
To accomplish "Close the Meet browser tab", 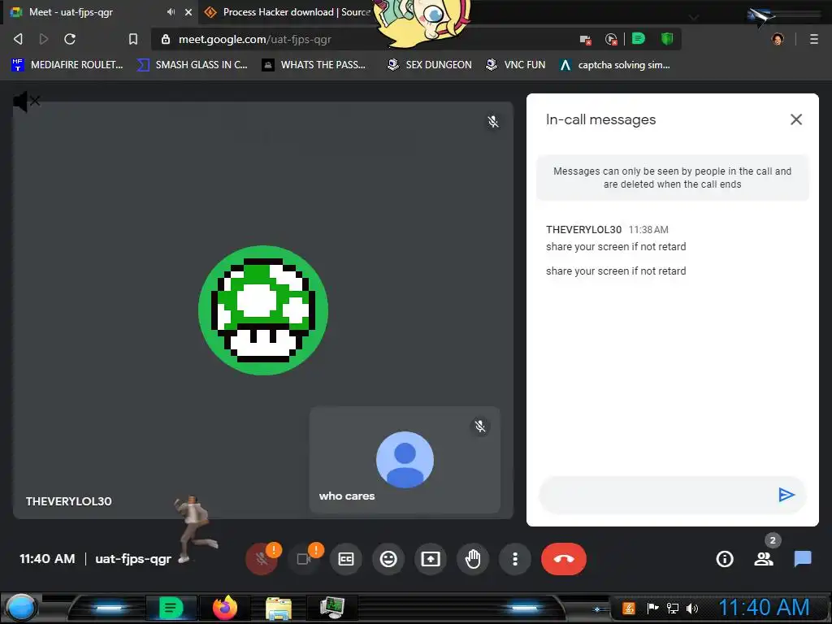I will coord(188,11).
